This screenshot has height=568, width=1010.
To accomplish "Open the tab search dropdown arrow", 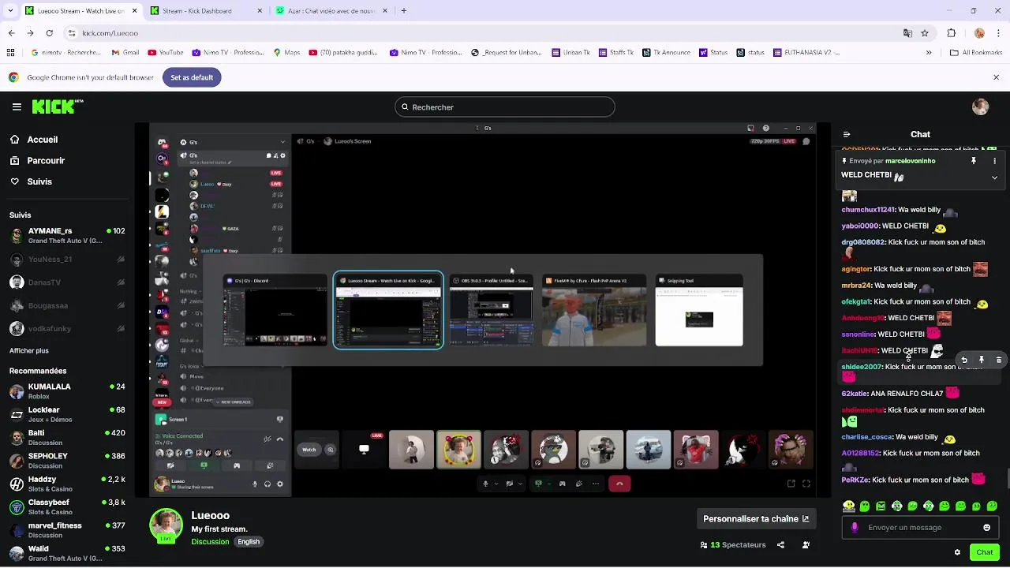I will pyautogui.click(x=9, y=11).
